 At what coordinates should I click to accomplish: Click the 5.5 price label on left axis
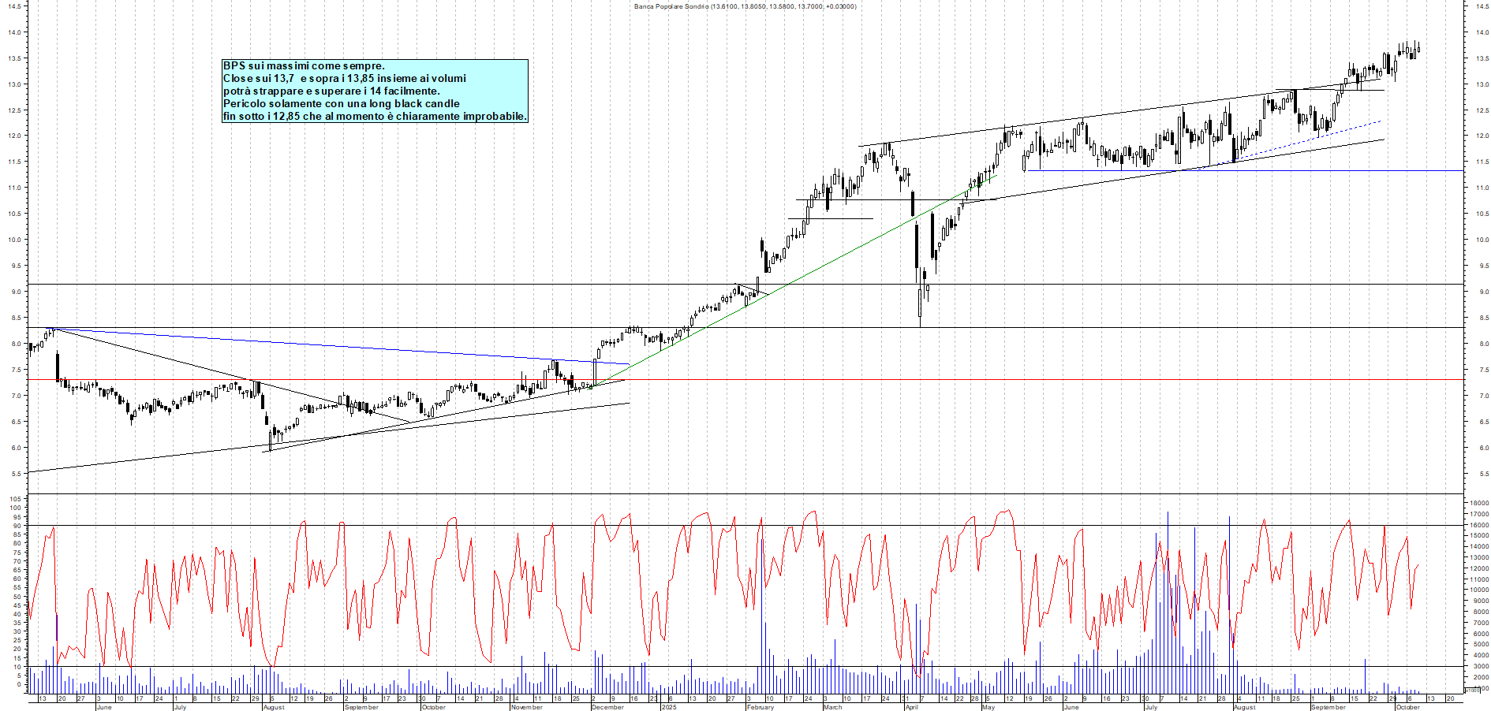tap(14, 474)
